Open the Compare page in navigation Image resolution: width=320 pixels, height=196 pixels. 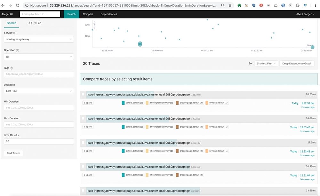(88, 14)
